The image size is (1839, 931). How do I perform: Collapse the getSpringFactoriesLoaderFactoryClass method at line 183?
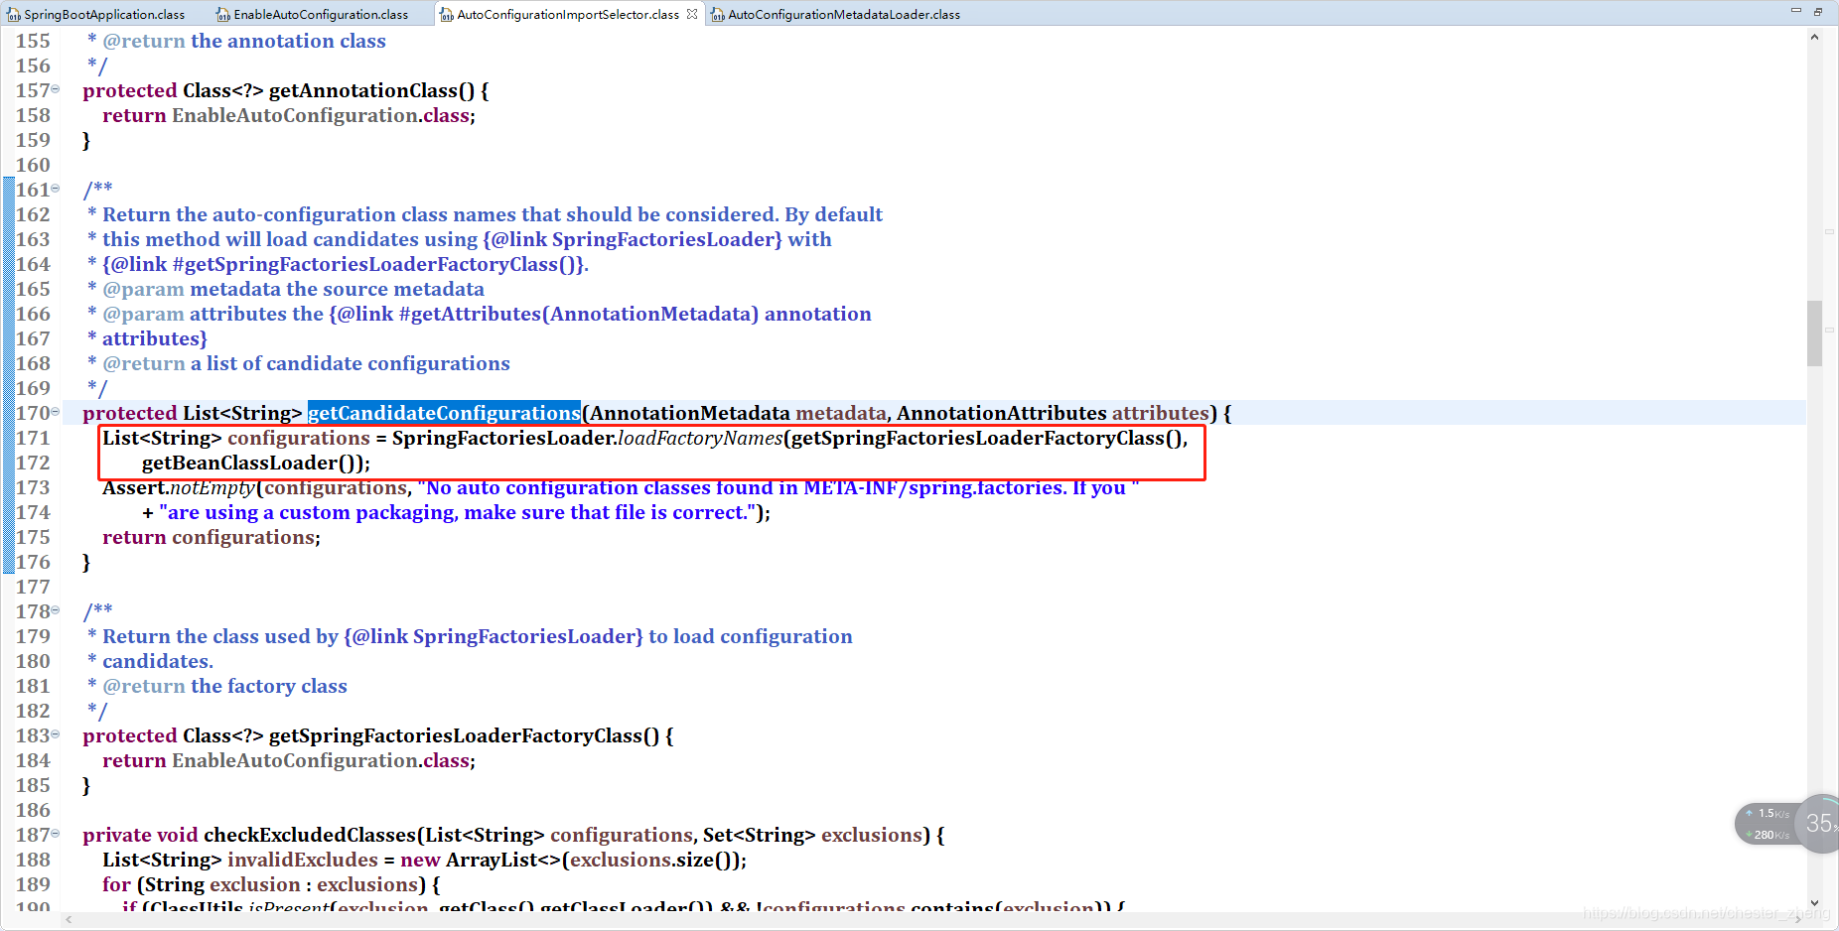click(56, 733)
